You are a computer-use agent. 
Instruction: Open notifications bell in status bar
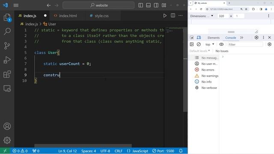click(181, 151)
